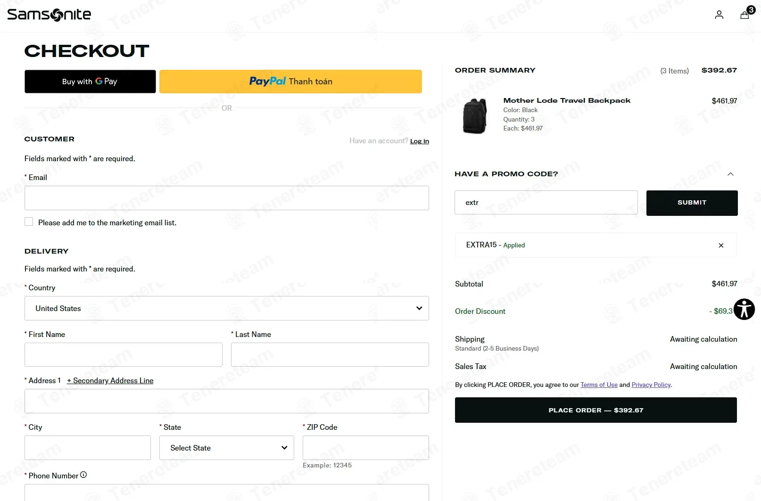Click the '(3 Items)' text

pos(674,71)
